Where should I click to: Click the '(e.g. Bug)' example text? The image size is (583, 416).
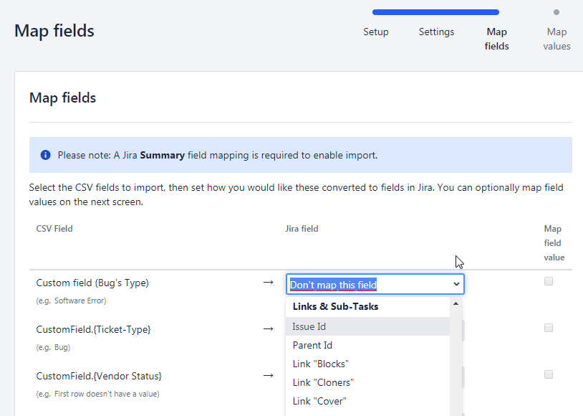coord(53,347)
